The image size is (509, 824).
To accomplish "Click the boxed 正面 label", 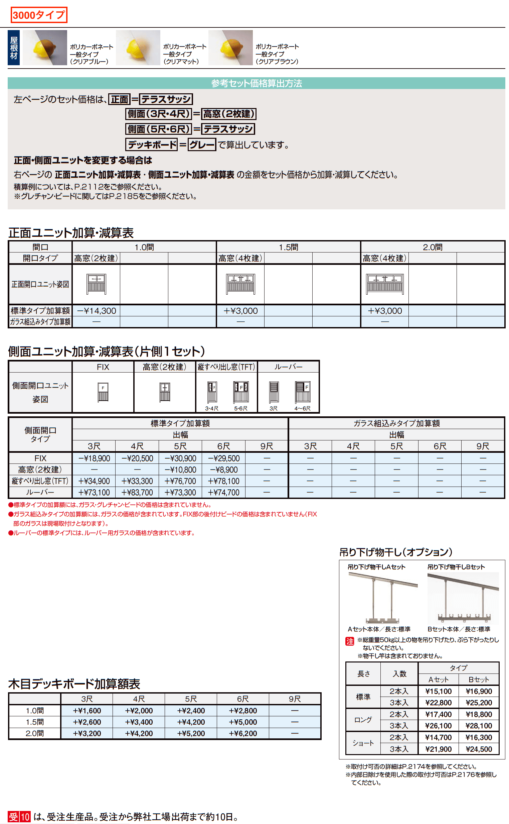I will tap(120, 99).
